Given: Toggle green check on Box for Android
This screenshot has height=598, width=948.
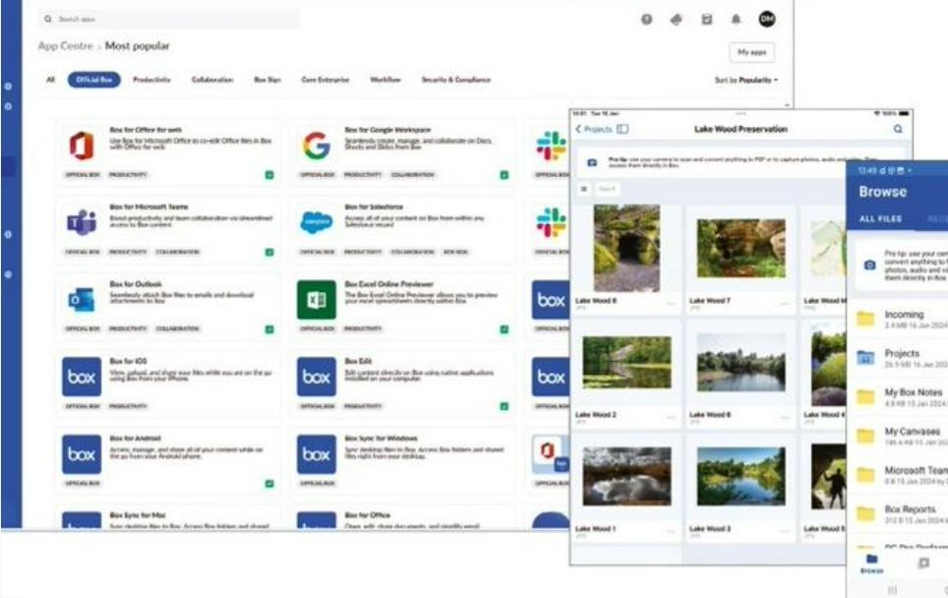Looking at the screenshot, I should pyautogui.click(x=269, y=484).
